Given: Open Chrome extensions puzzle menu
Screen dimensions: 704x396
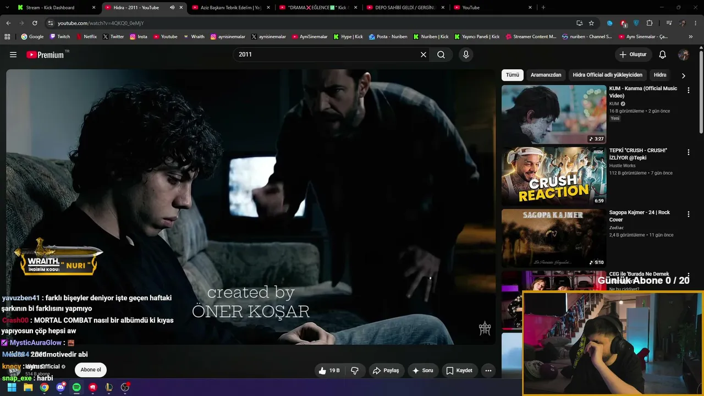Looking at the screenshot, I should 650,23.
